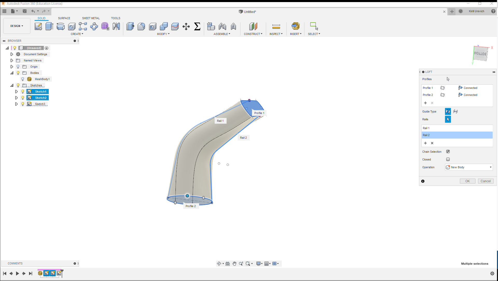
Task: Click the Measure tool under Inspect
Action: point(276,26)
